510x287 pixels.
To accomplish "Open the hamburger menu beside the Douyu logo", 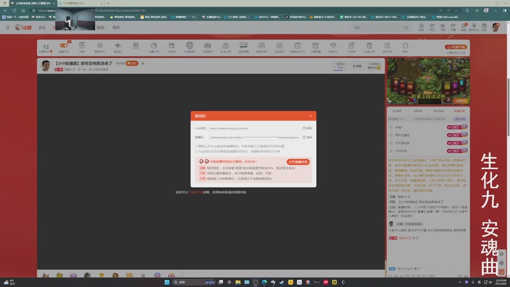I will click(8, 27).
